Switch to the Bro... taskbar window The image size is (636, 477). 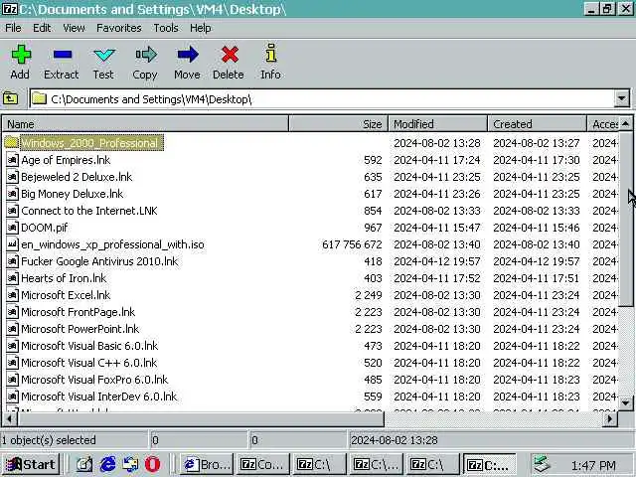click(207, 464)
